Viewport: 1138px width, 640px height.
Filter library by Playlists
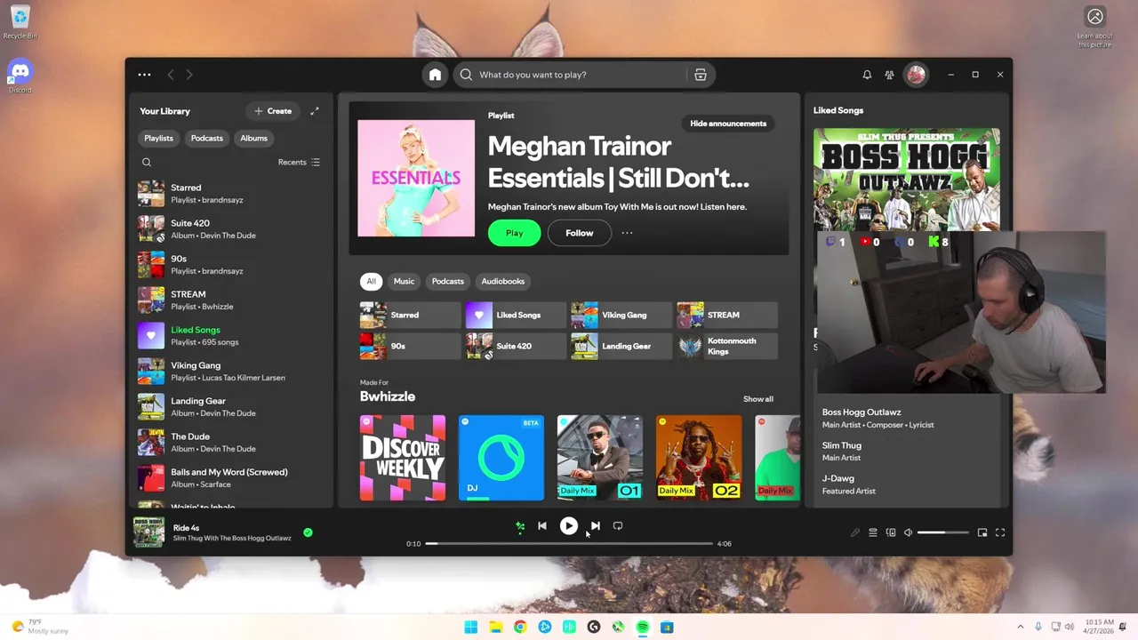[x=158, y=138]
